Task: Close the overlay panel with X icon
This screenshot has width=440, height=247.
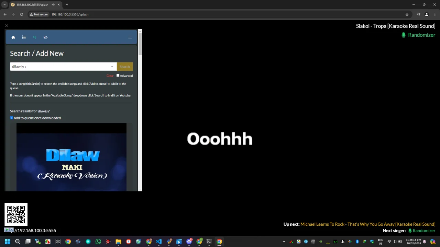Action: coord(7,25)
